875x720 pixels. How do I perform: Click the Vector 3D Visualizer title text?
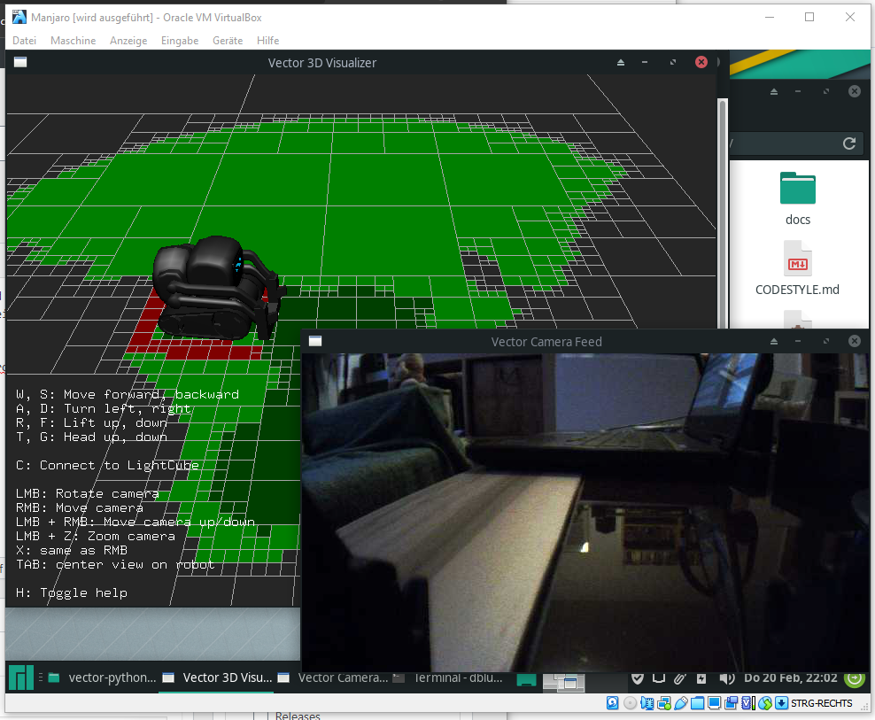322,63
